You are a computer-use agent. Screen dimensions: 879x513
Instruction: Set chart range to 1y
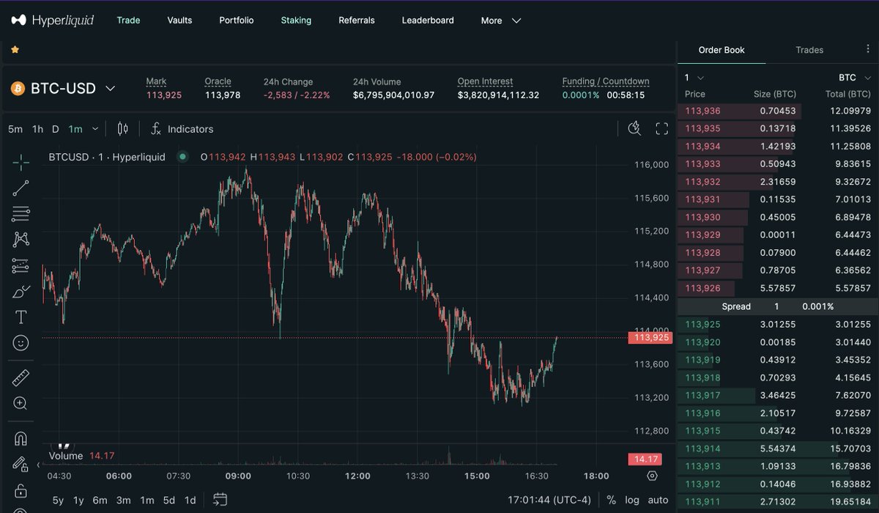(78, 500)
